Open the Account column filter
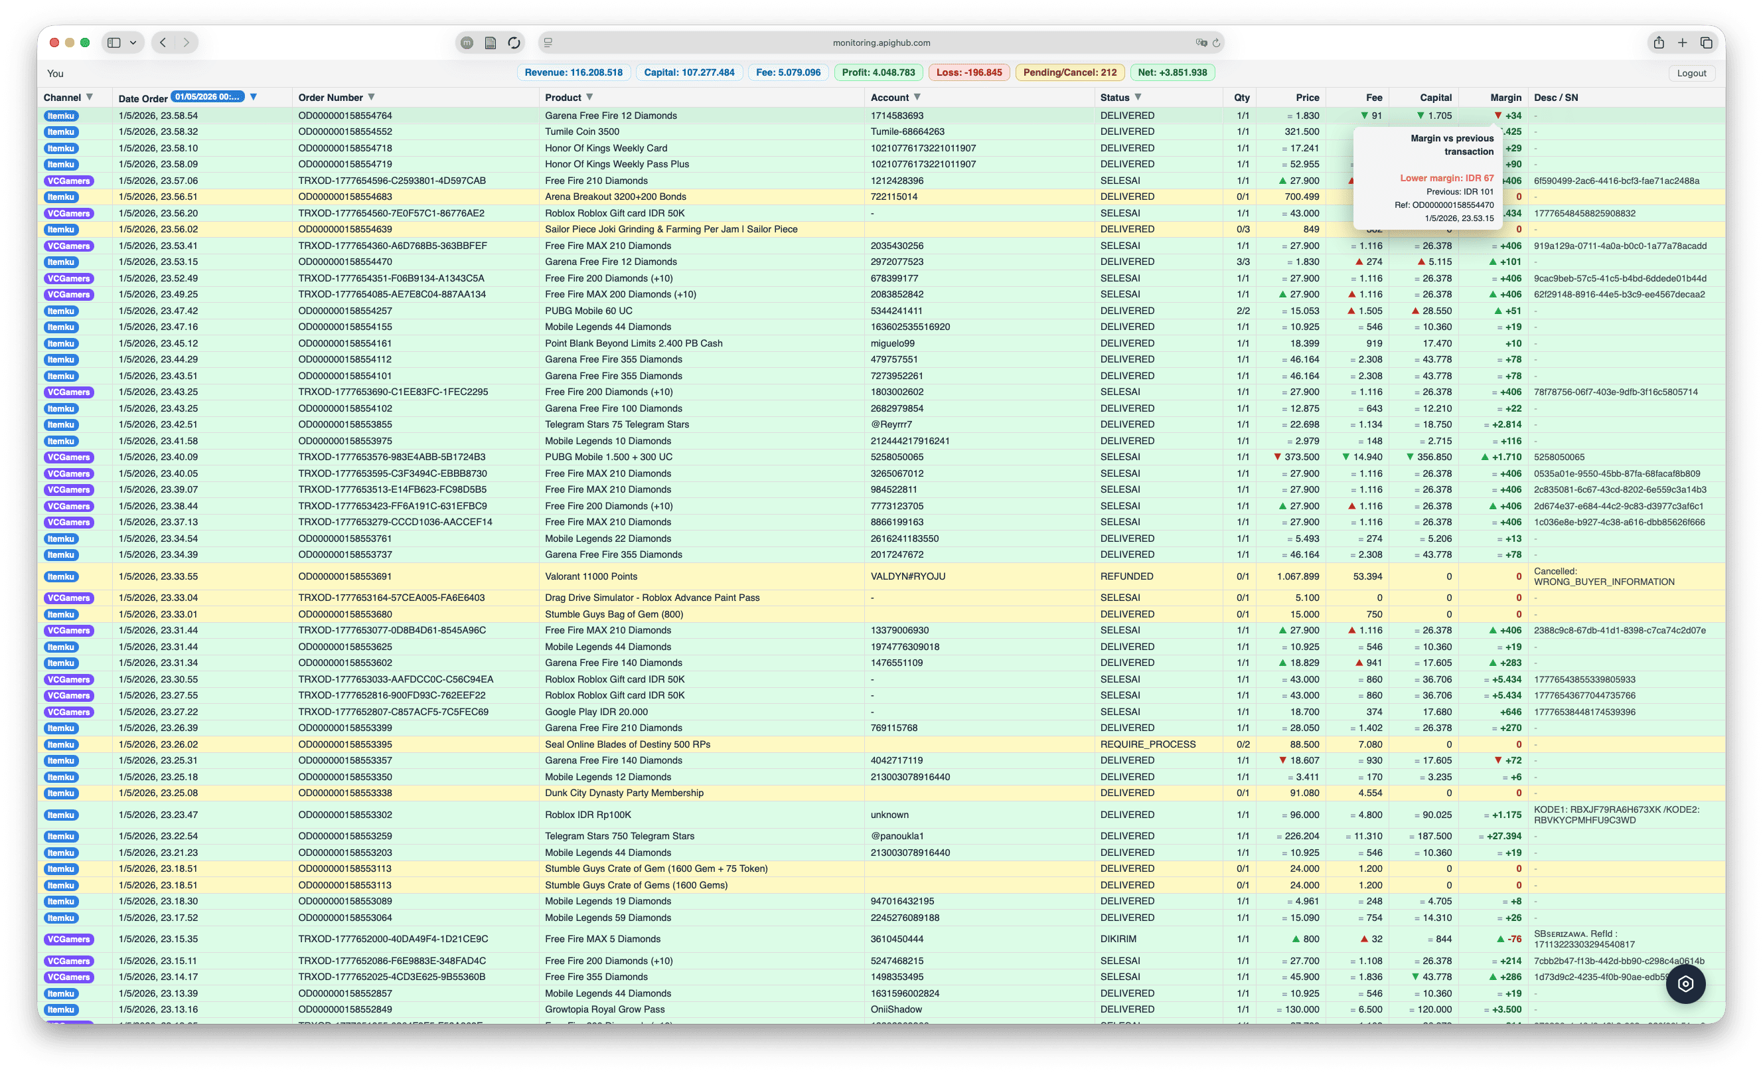Viewport: 1763px width, 1073px height. [917, 97]
